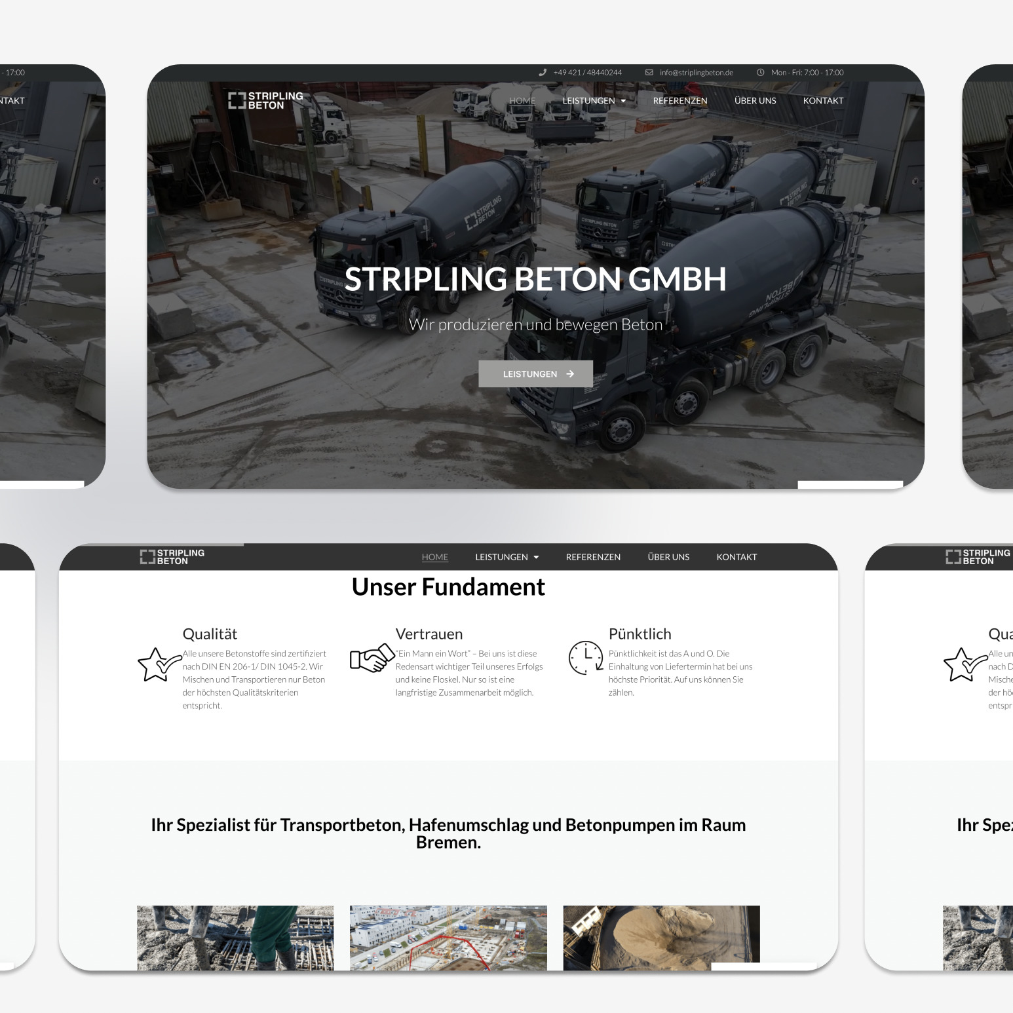The width and height of the screenshot is (1013, 1013).
Task: Click subtitle Wir produzieren und bewegen Beton
Action: [x=535, y=325]
